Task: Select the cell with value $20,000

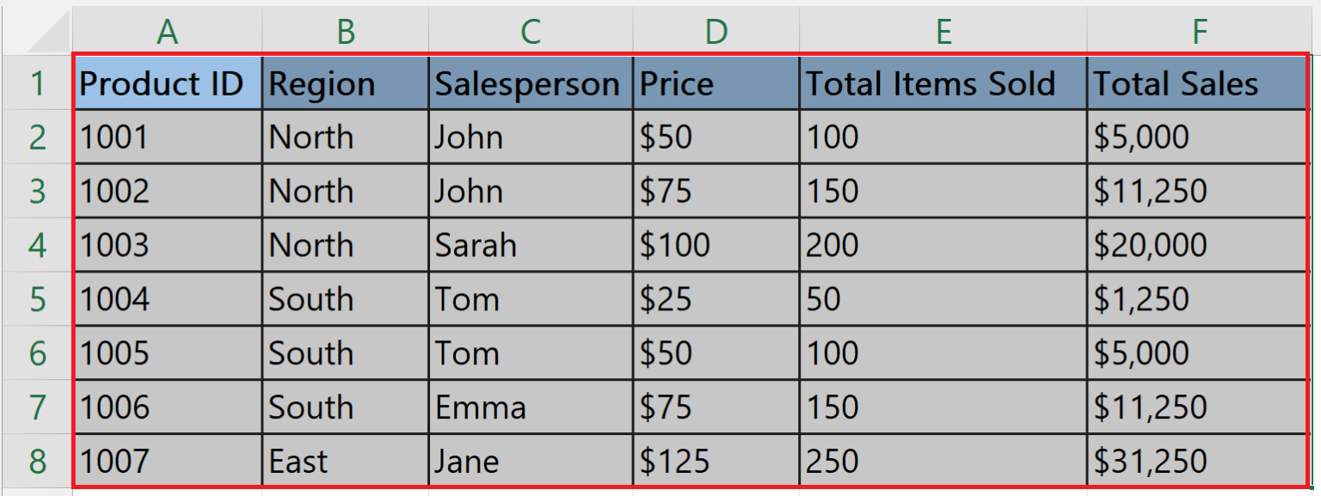Action: click(1198, 245)
